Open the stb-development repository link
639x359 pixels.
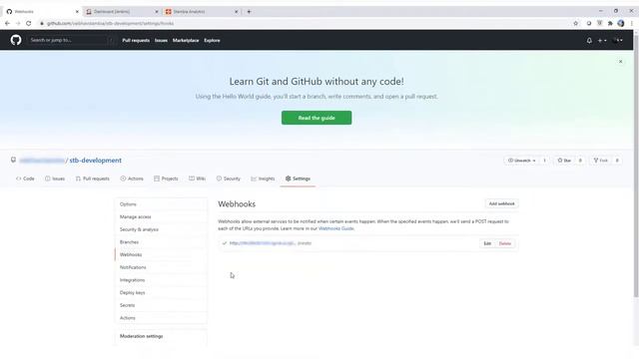coord(96,161)
